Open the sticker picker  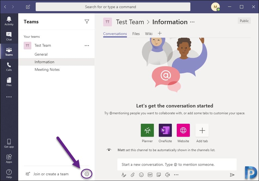[159, 175]
